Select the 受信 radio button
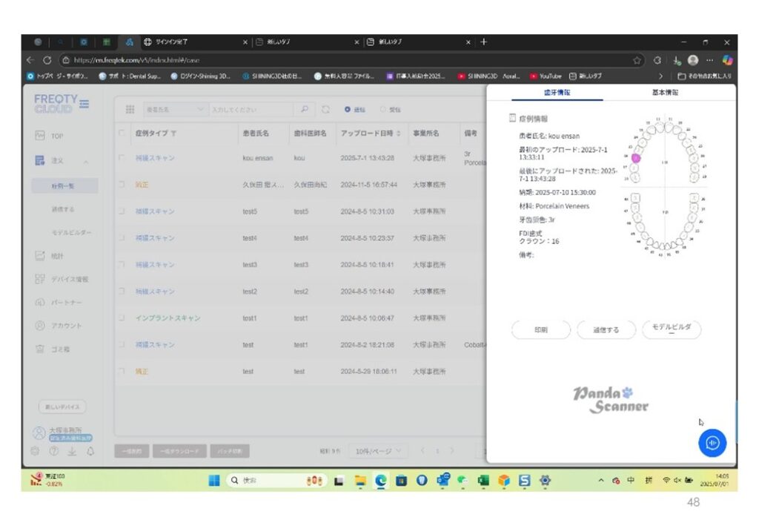 pyautogui.click(x=383, y=109)
